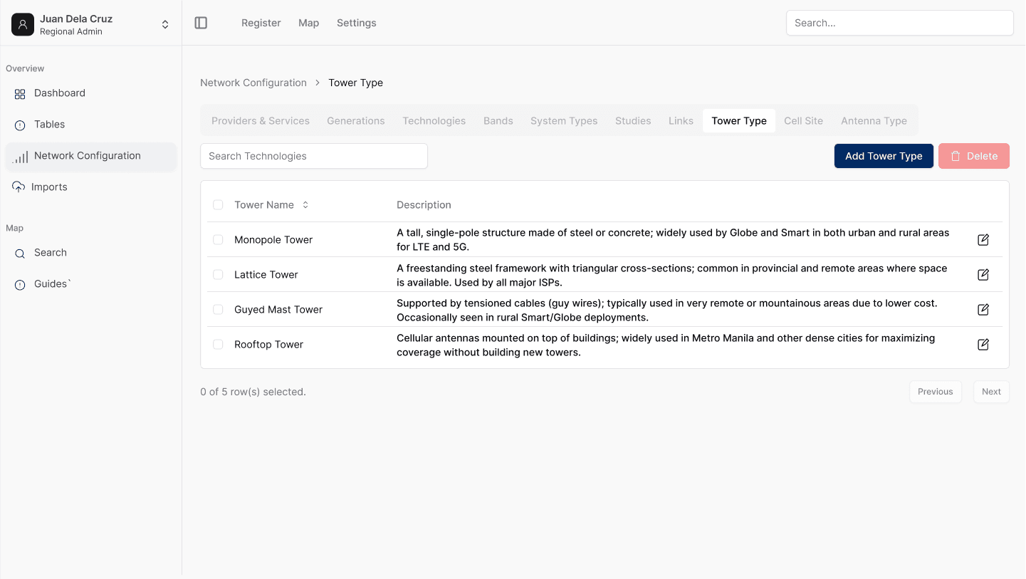
Task: Click the '0 of 5 row(s) selected' text
Action: [x=253, y=392]
